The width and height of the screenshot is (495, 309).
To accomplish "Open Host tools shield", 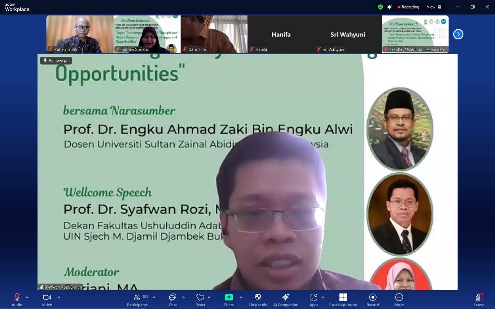I will tap(258, 300).
